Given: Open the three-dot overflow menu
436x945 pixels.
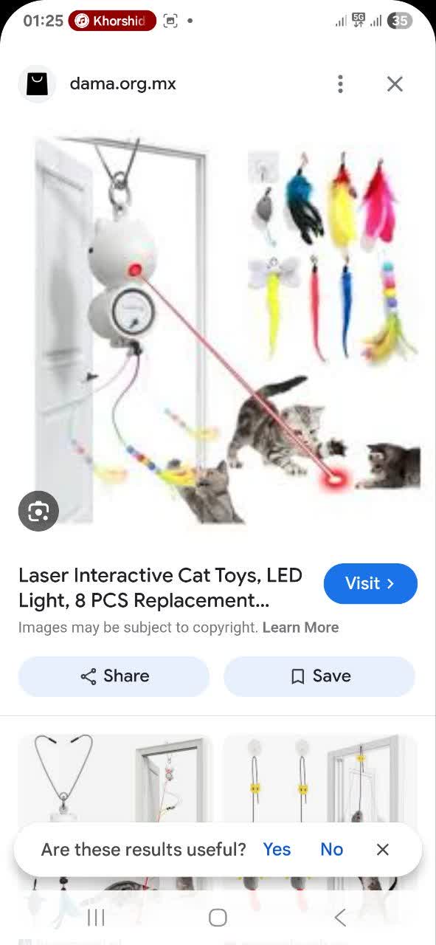Looking at the screenshot, I should pyautogui.click(x=340, y=84).
